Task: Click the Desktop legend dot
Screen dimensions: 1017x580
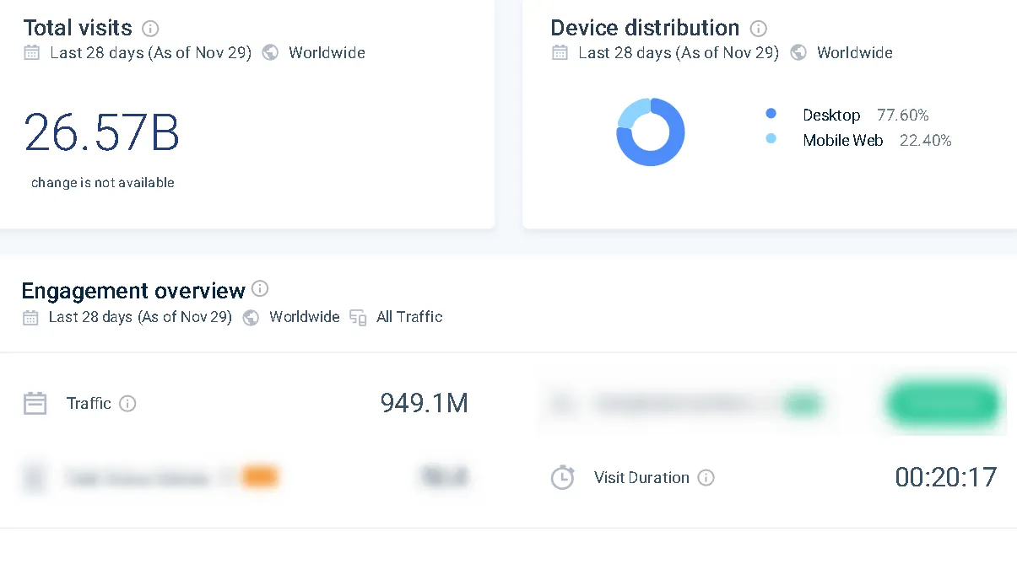Action: (771, 113)
